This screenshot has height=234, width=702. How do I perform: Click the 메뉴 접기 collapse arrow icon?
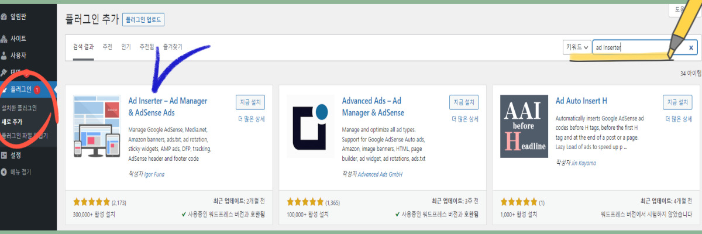[5, 172]
